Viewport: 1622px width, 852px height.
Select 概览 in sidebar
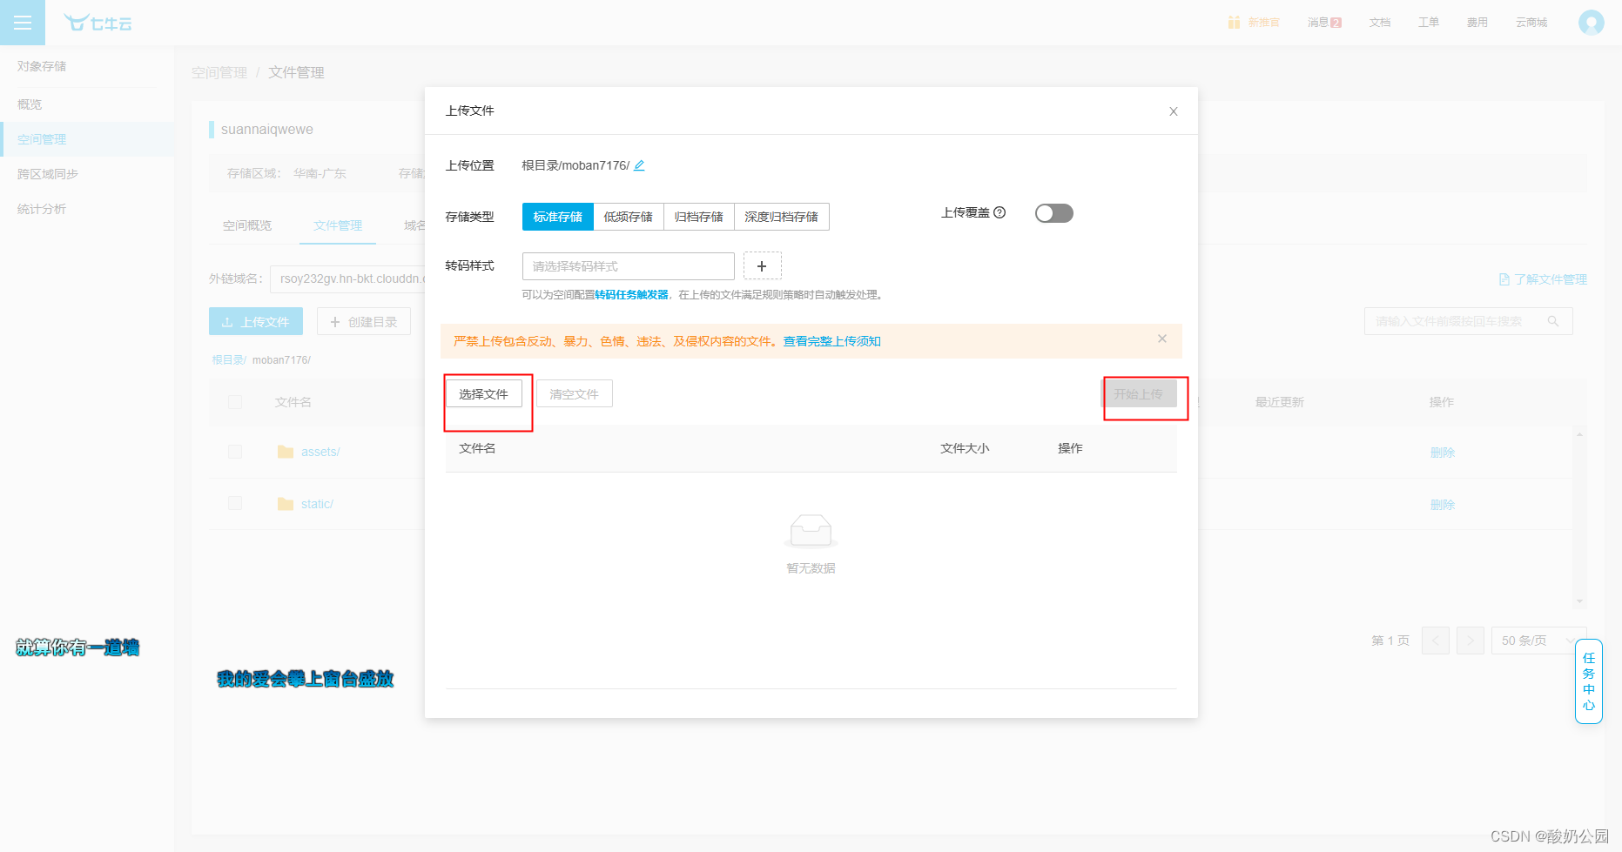(87, 104)
